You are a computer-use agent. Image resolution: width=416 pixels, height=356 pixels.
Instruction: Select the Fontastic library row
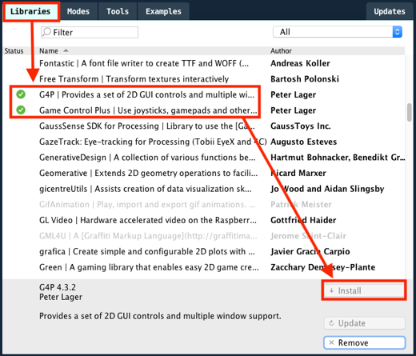204,63
